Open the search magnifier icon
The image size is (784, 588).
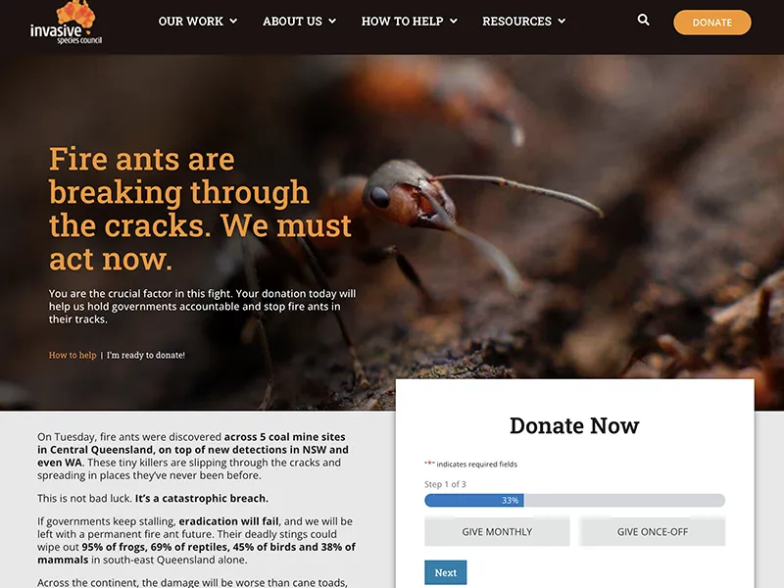(x=644, y=20)
